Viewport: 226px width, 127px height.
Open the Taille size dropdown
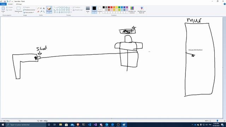[88, 10]
